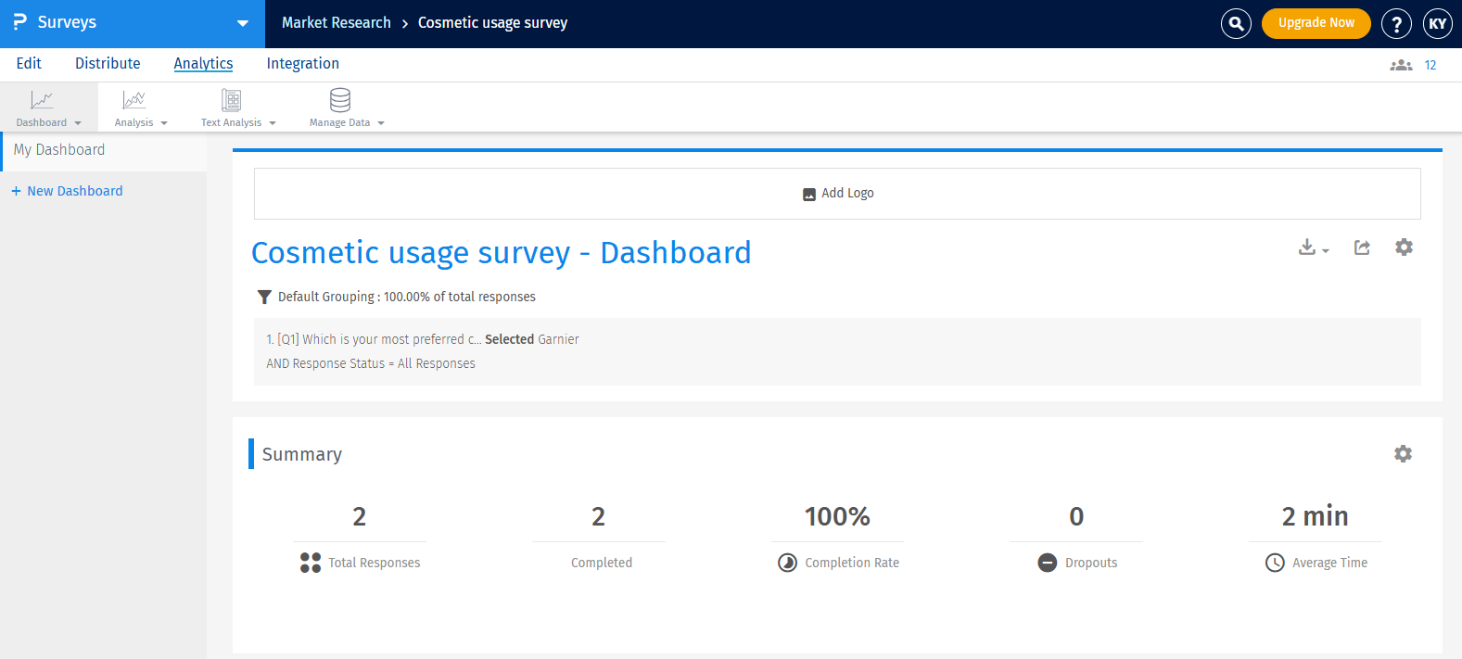
Task: Click the respondent count 12
Action: tap(1430, 65)
